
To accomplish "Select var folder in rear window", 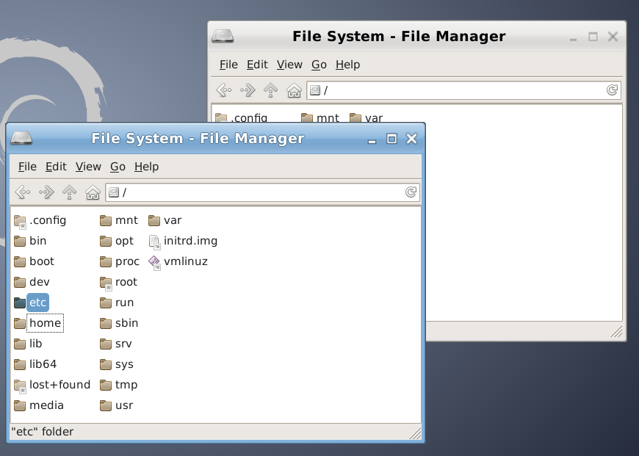I will tap(366, 117).
